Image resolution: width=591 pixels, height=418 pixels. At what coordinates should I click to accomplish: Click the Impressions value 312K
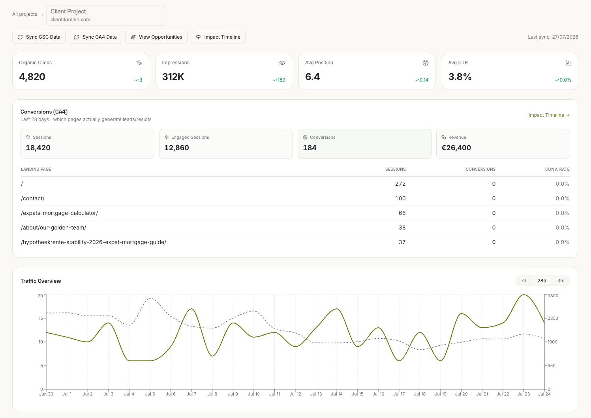click(x=173, y=77)
